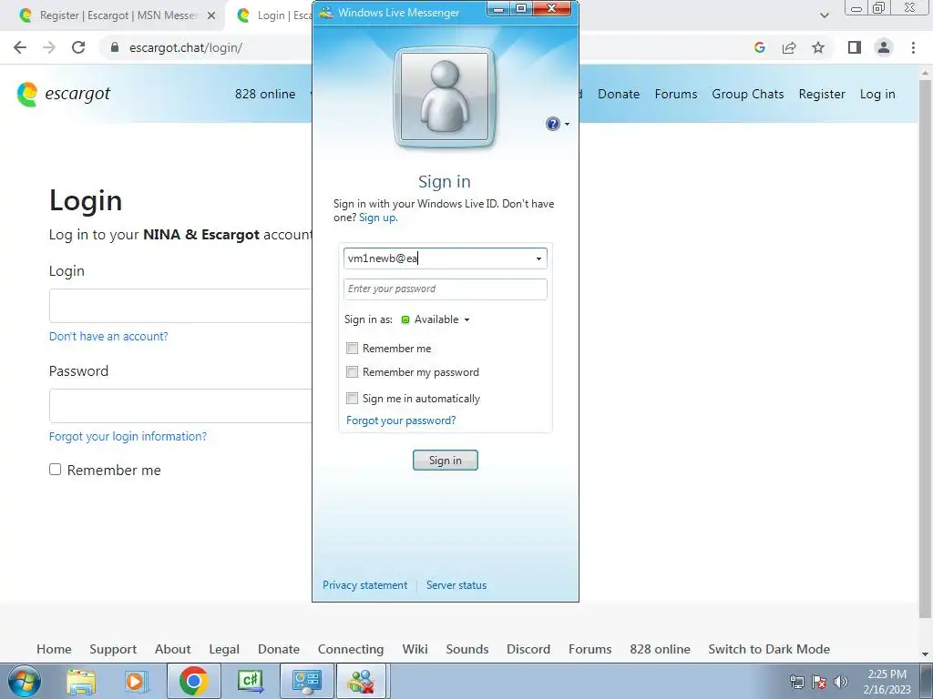Open the Sounds footer link
This screenshot has height=699, width=933.
[x=467, y=649]
